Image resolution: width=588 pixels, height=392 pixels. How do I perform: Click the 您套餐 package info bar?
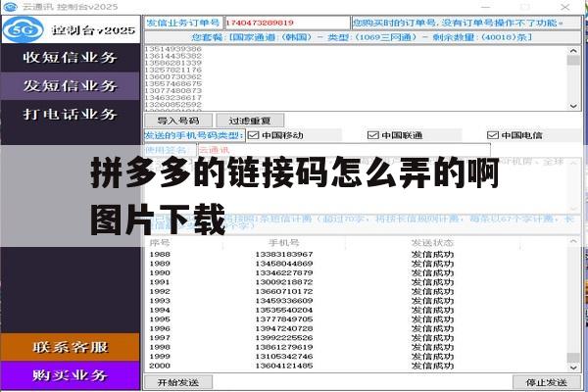(x=363, y=37)
